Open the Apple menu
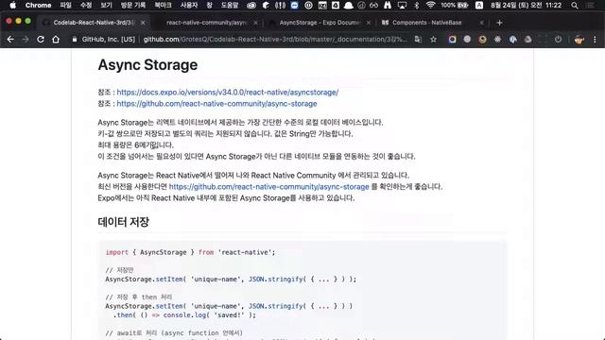Image resolution: width=605 pixels, height=340 pixels. [x=12, y=6]
